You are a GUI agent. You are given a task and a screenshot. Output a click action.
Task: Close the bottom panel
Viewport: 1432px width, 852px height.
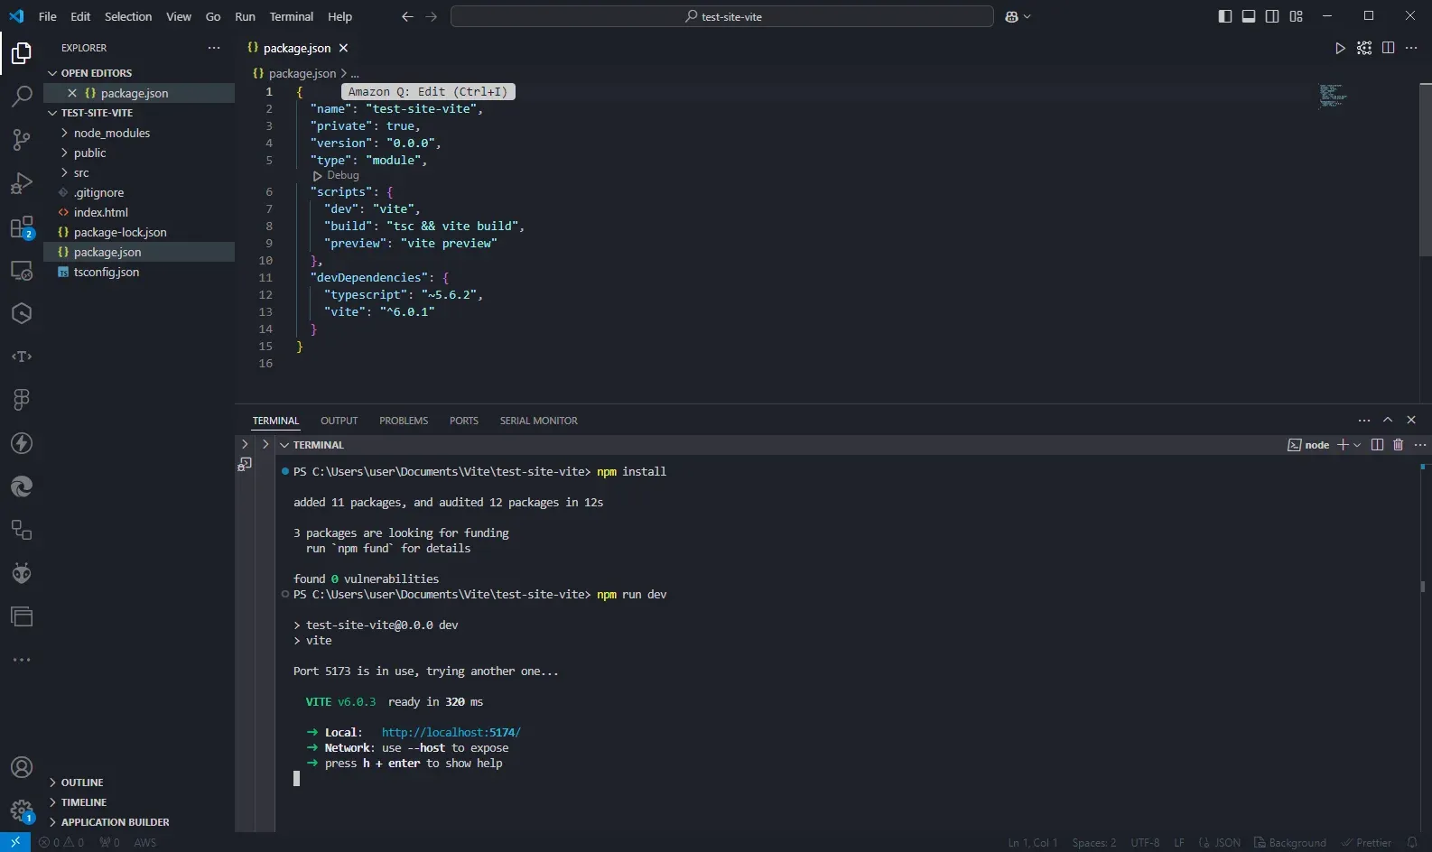pos(1411,420)
